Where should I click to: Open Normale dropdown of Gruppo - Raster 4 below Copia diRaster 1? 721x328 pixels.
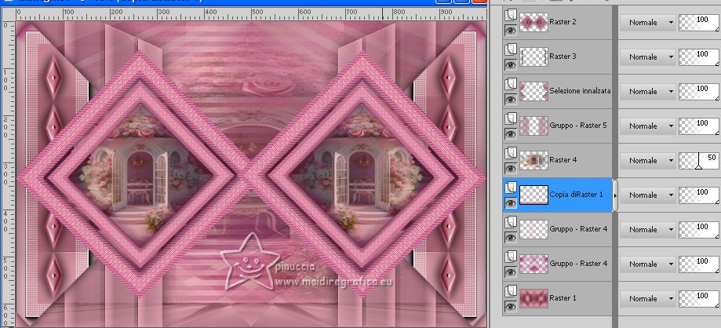(647, 229)
